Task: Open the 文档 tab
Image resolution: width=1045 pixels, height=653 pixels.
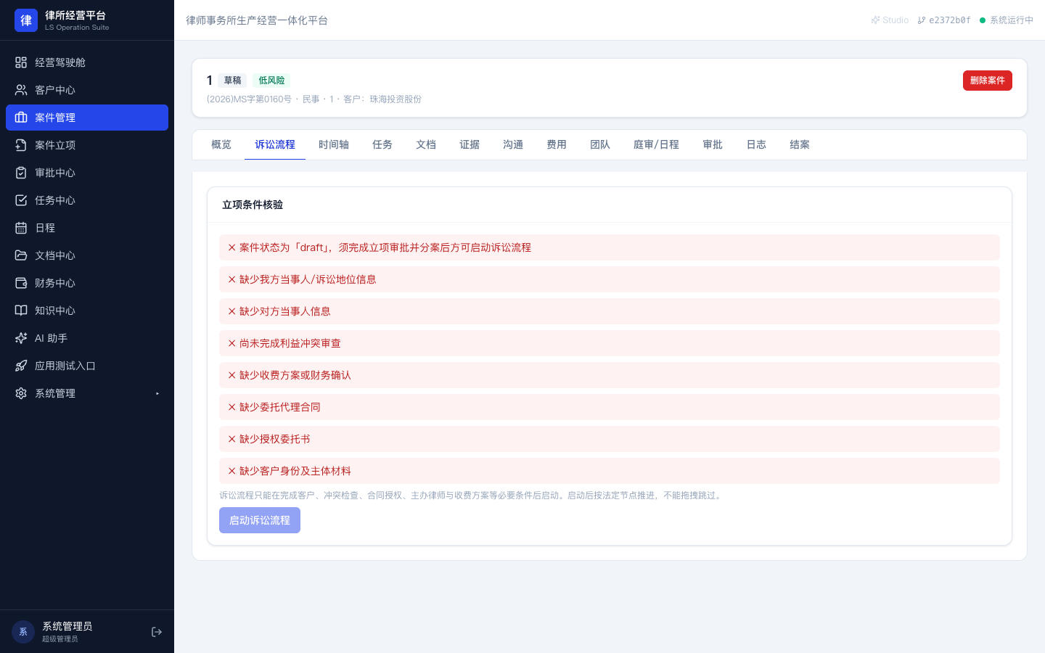Action: click(x=426, y=145)
